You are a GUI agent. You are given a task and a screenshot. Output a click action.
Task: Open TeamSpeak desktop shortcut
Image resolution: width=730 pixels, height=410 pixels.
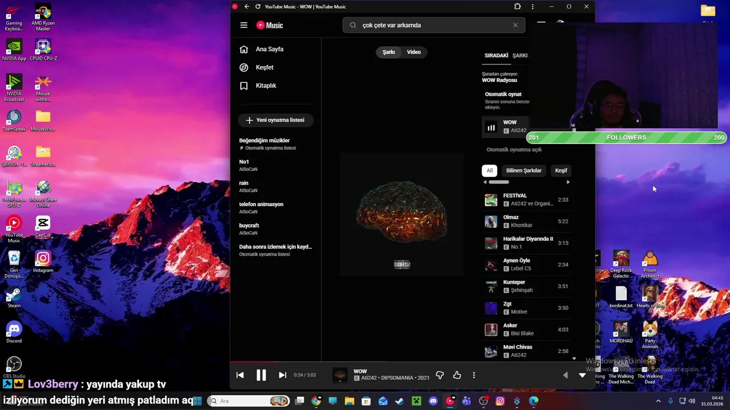[x=14, y=120]
